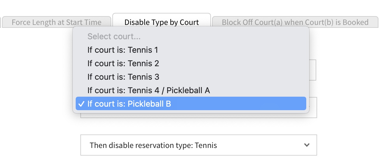Click the chevron arrow on reservation type dropdown
Image resolution: width=379 pixels, height=167 pixels.
[x=307, y=145]
